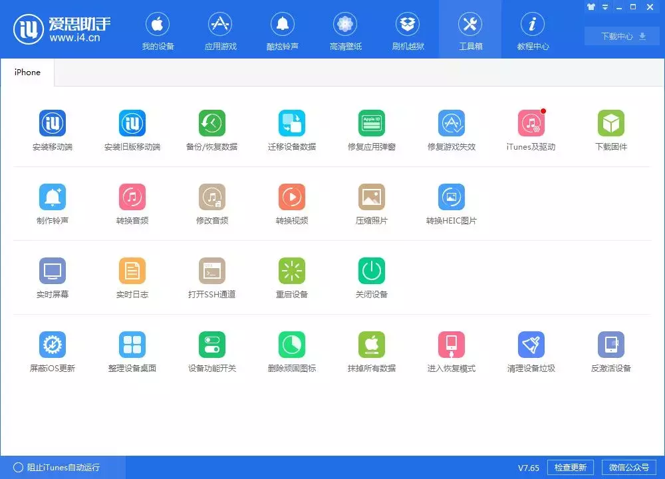Click 检查更新 check update button

571,468
